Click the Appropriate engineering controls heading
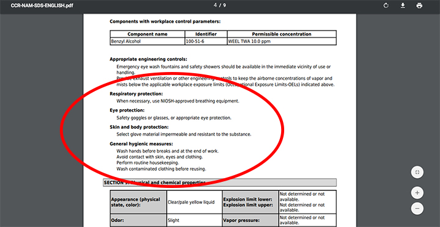The image size is (440, 227). point(148,59)
